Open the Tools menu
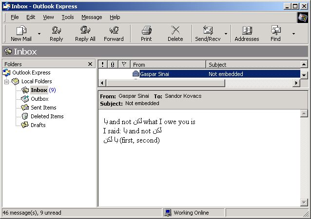 coord(68,17)
